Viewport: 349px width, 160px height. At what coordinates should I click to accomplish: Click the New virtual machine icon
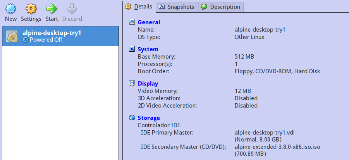pyautogui.click(x=11, y=9)
